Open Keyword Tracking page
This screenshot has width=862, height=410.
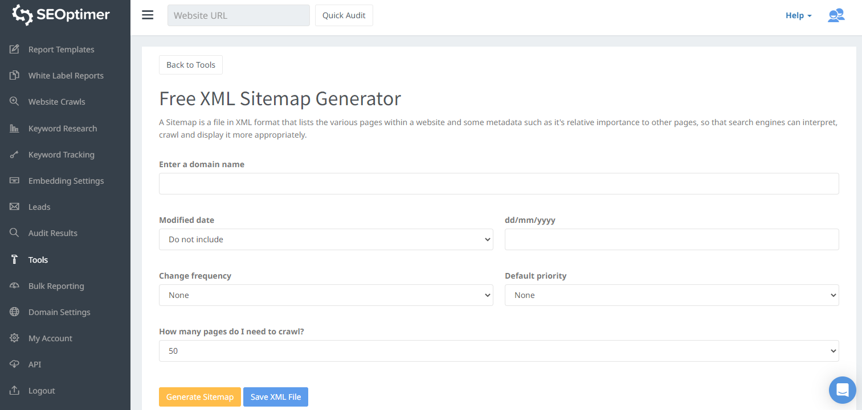[62, 155]
